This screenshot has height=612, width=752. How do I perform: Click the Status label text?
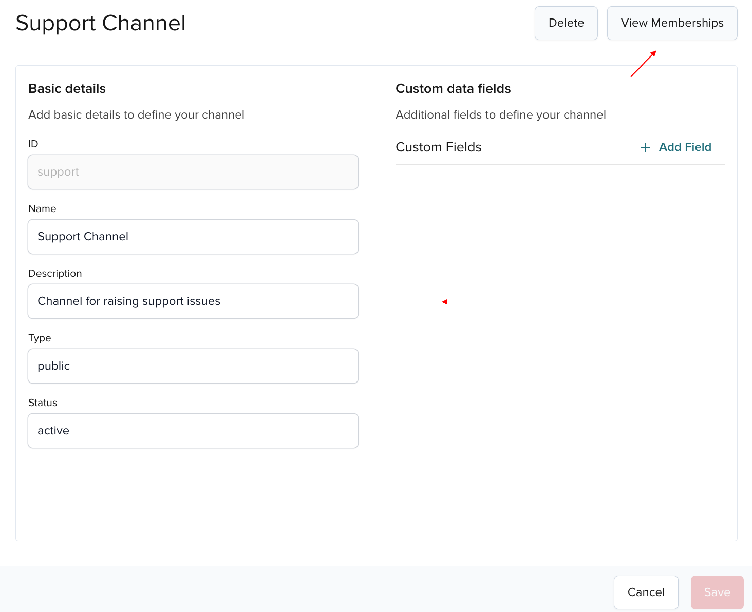43,403
